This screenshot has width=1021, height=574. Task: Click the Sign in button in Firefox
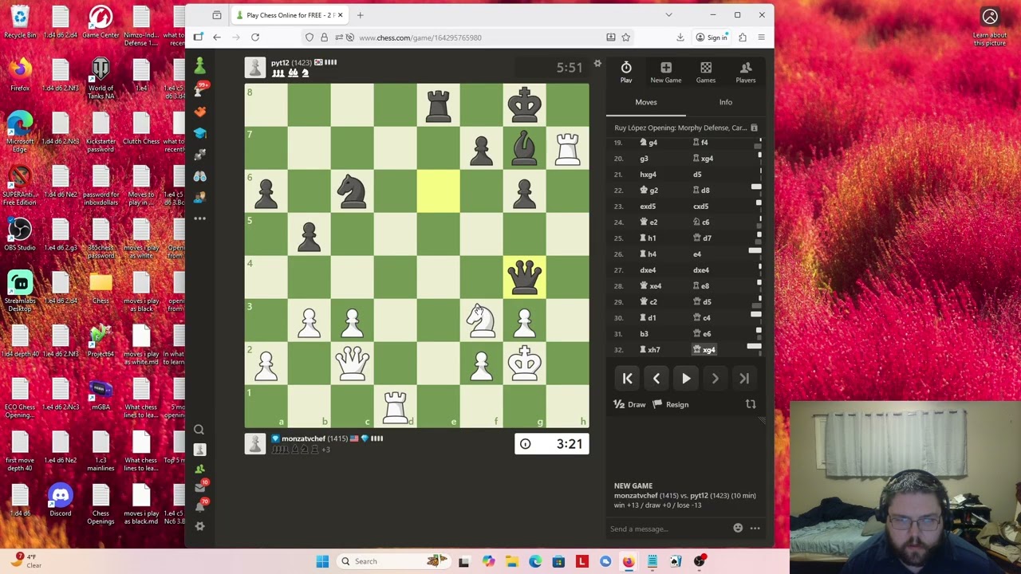point(712,37)
